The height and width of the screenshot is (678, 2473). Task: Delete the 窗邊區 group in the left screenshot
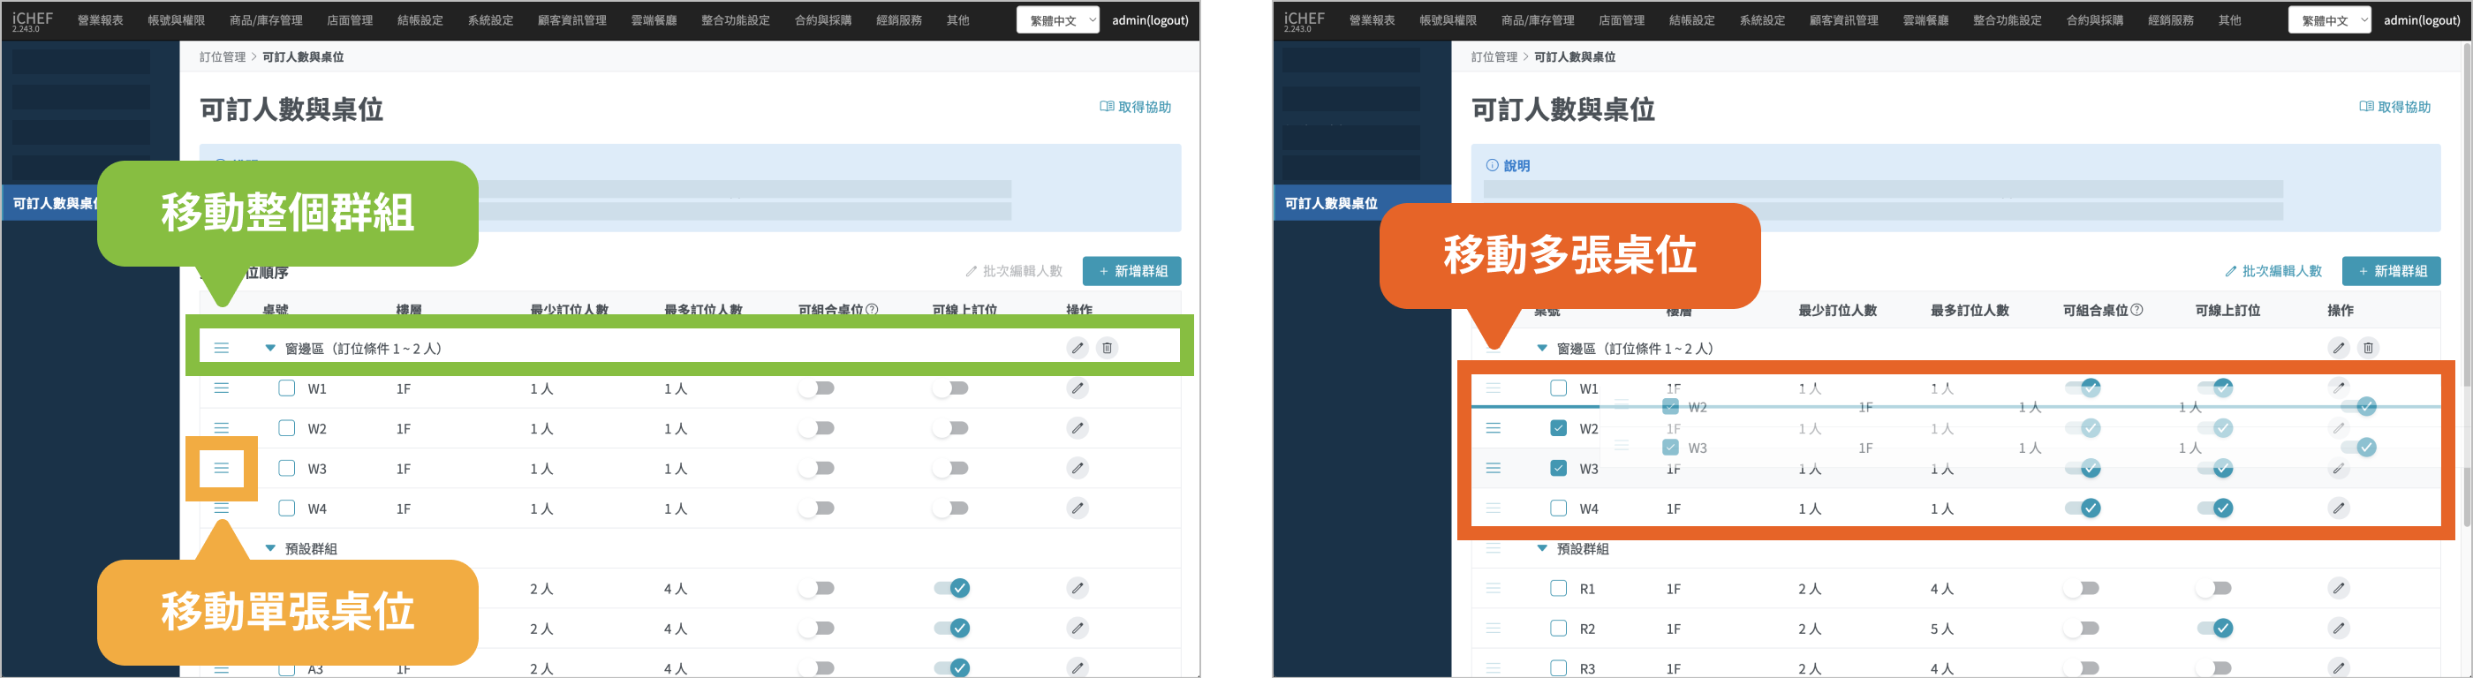[x=1107, y=348]
